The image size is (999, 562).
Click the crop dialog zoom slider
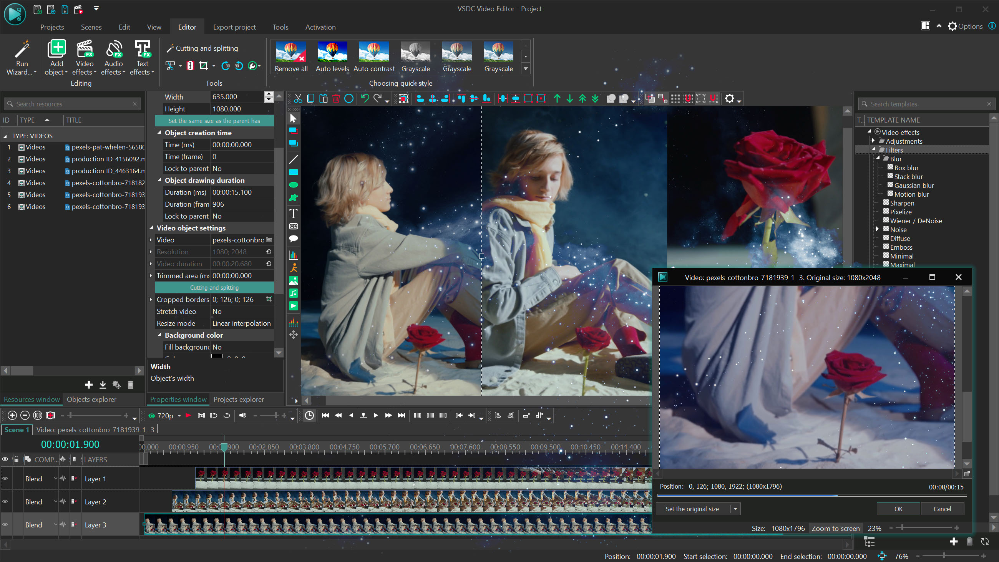(x=903, y=527)
